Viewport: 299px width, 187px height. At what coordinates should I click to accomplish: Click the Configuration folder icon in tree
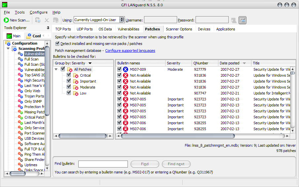[x=8, y=43]
